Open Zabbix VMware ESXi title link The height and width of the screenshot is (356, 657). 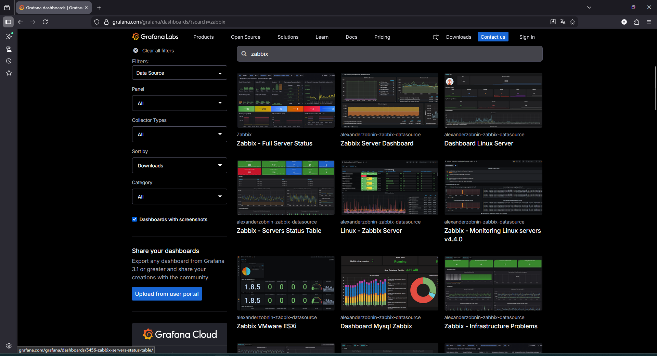coord(267,326)
